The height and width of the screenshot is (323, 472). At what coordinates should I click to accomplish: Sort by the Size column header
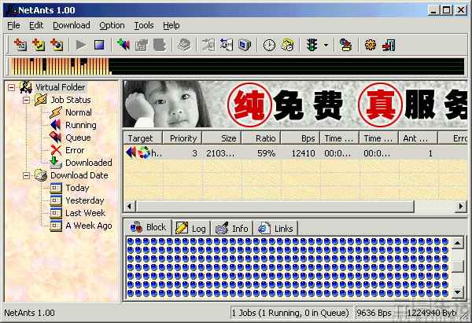tap(222, 138)
